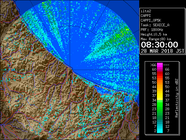Viewport: 186px width, 140px height.
Task: Click the 'Reflectivity in dBZ' axis label
Action: pos(177,98)
